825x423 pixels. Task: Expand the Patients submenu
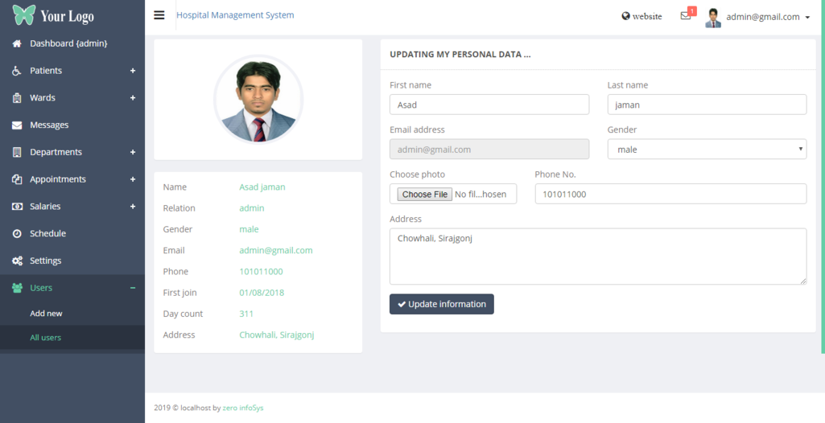click(x=133, y=71)
